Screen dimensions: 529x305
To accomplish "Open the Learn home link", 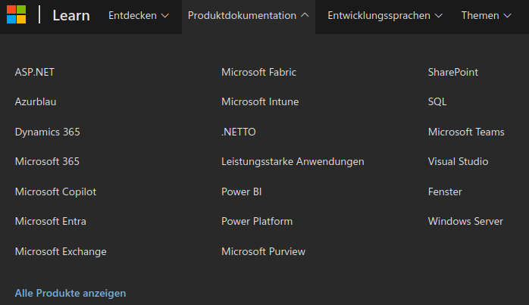I will pos(71,15).
